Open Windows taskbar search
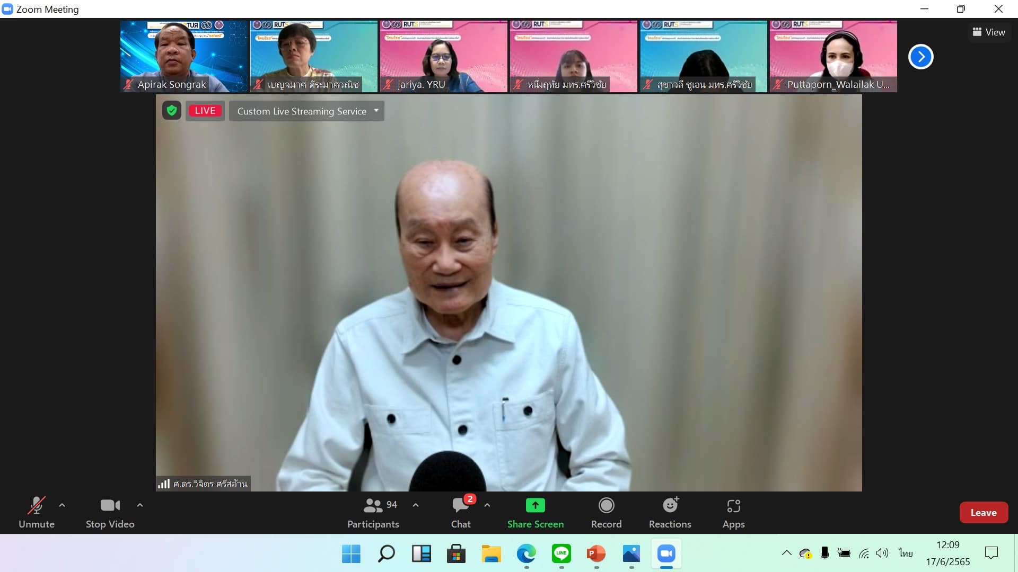The width and height of the screenshot is (1018, 572). coord(386,554)
